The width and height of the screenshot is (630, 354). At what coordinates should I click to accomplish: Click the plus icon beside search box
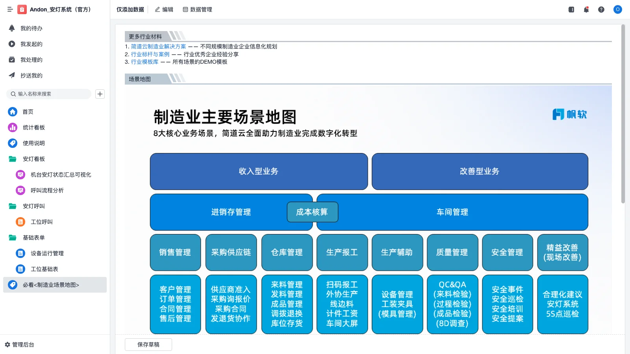[x=100, y=94]
